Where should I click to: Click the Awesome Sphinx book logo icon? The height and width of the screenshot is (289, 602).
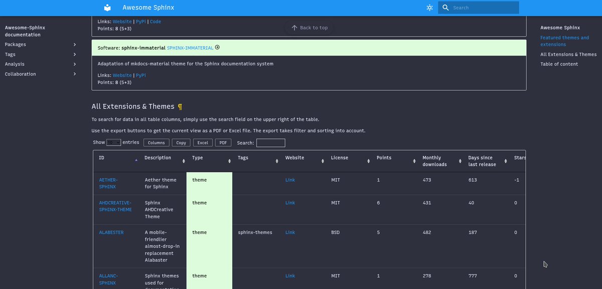tap(107, 8)
